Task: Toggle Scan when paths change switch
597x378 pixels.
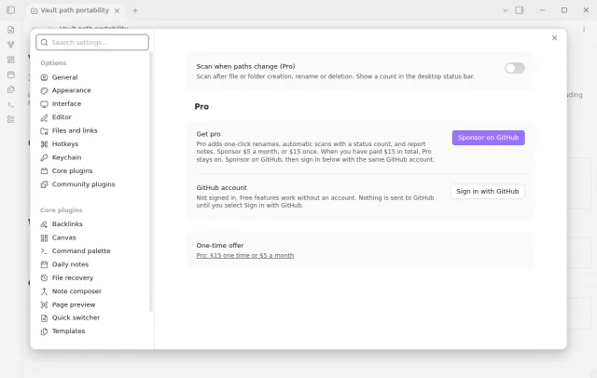Action: [515, 68]
